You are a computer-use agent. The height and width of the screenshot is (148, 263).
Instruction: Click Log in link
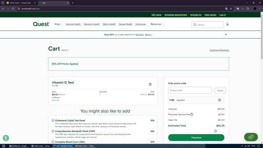(222, 15)
